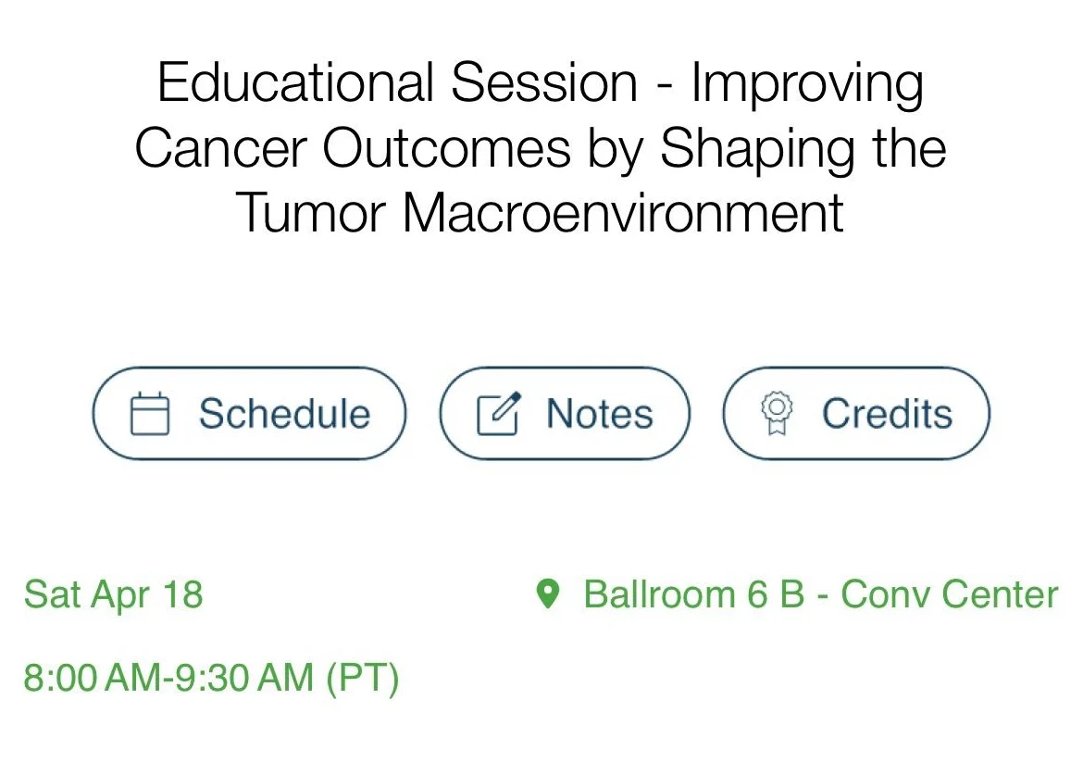Click the 'Schedule' text label
The width and height of the screenshot is (1083, 762).
coord(284,414)
